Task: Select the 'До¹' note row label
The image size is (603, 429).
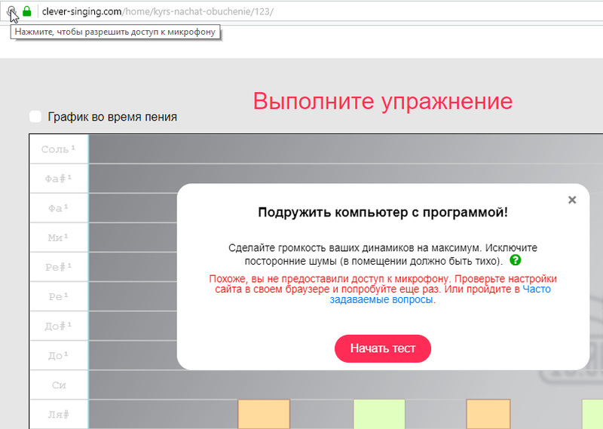Action: [x=59, y=356]
